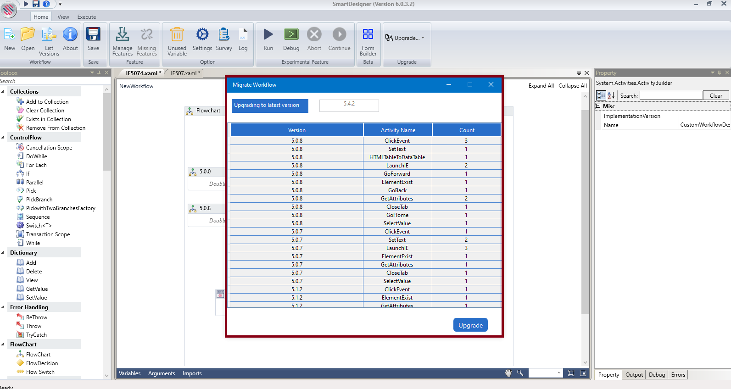The width and height of the screenshot is (731, 389).
Task: Toggle alphabetical sort in Property panel
Action: [x=611, y=95]
